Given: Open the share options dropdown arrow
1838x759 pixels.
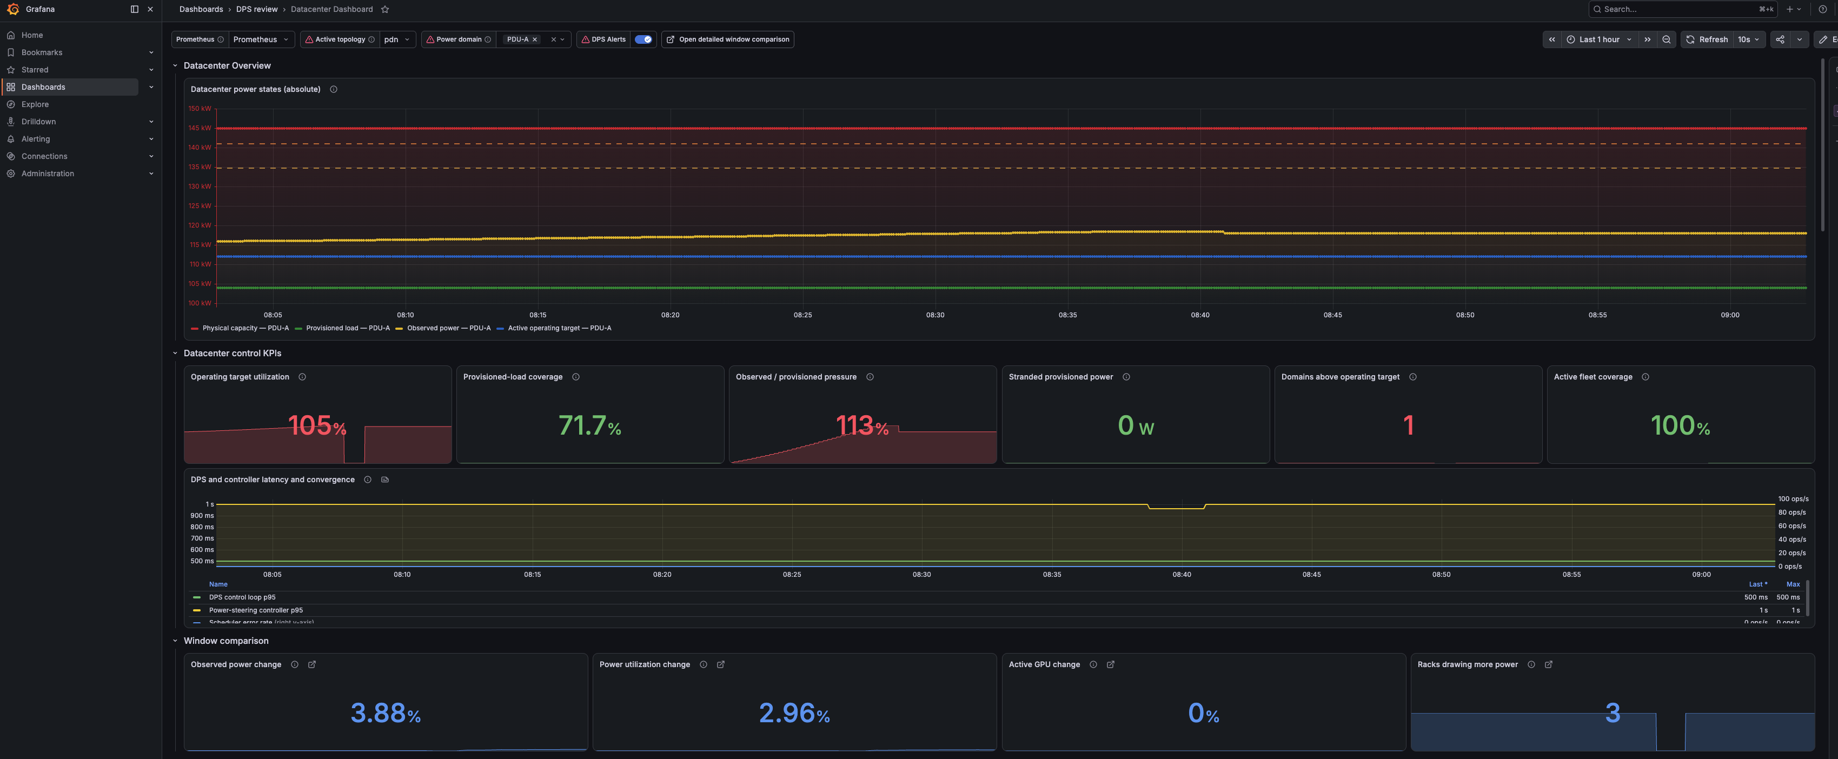Looking at the screenshot, I should (1800, 39).
